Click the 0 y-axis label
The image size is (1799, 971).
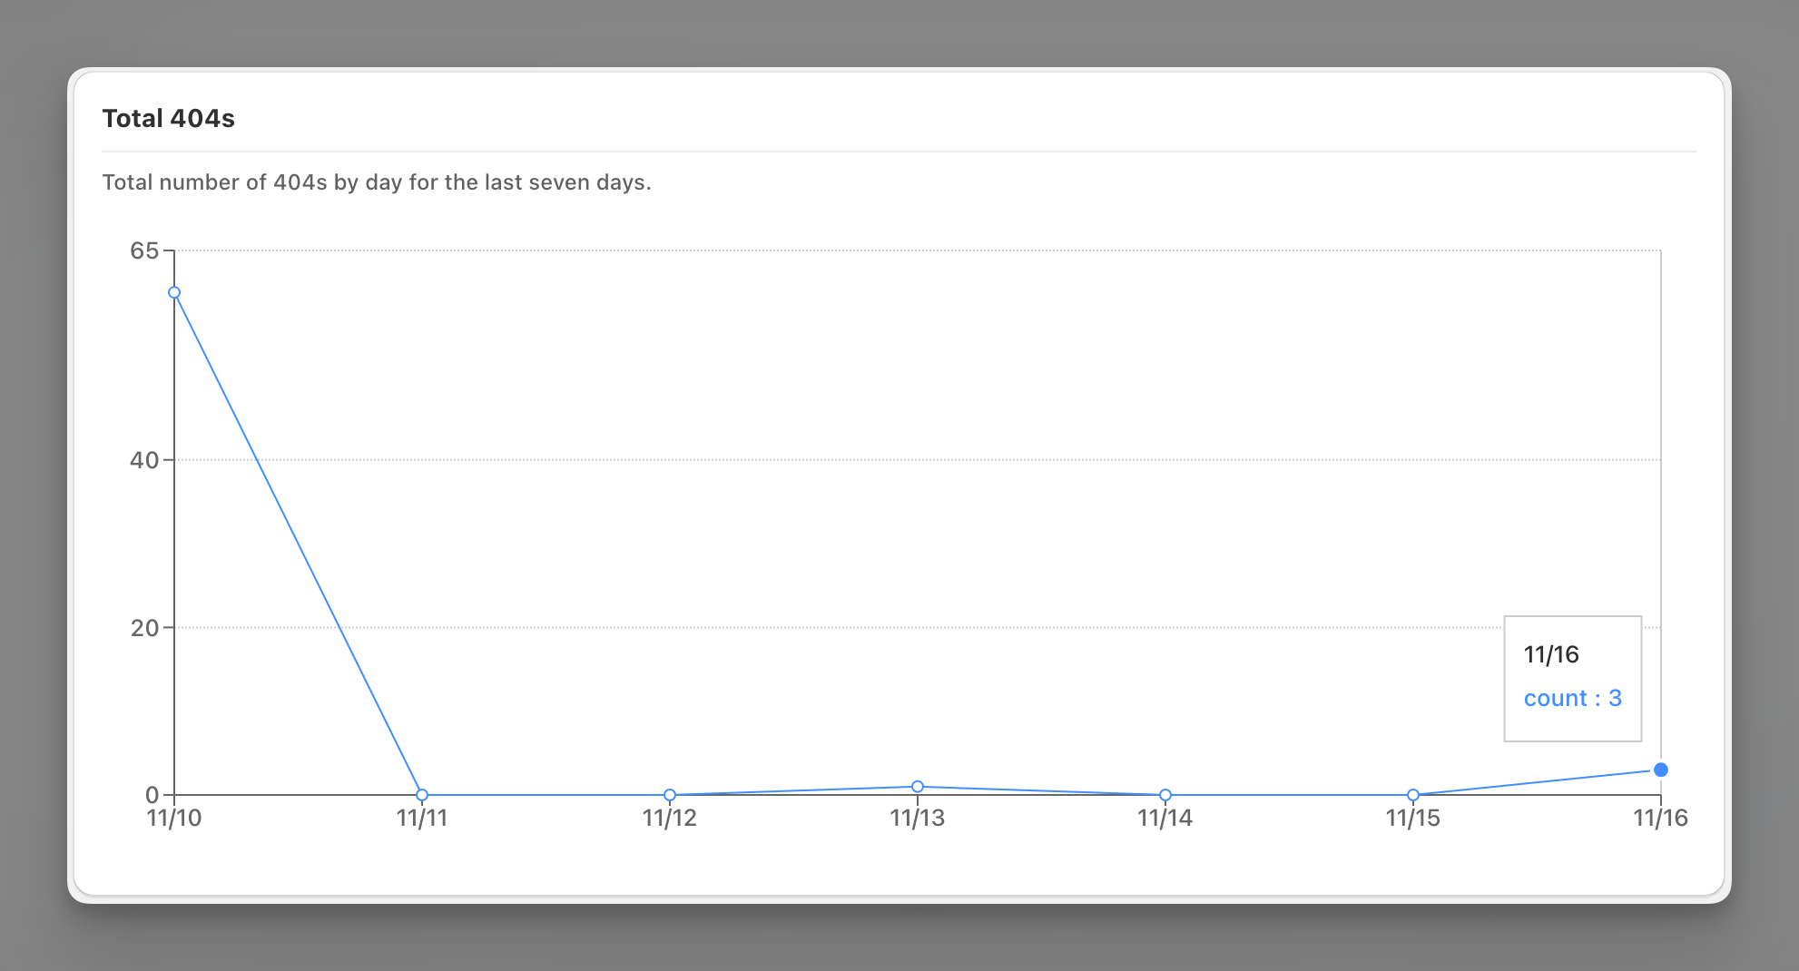(152, 795)
